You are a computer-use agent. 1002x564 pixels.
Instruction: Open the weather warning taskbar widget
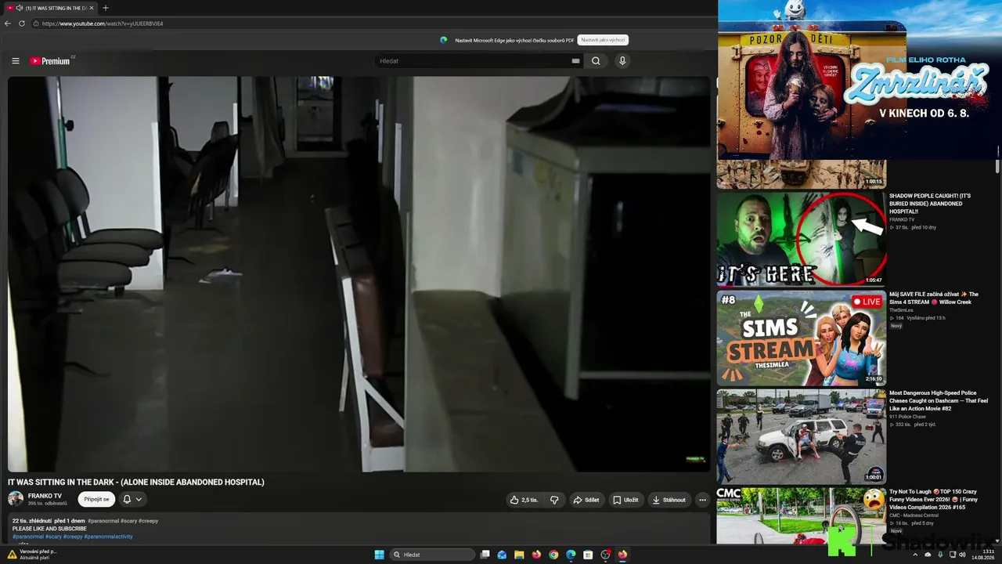pos(31,554)
